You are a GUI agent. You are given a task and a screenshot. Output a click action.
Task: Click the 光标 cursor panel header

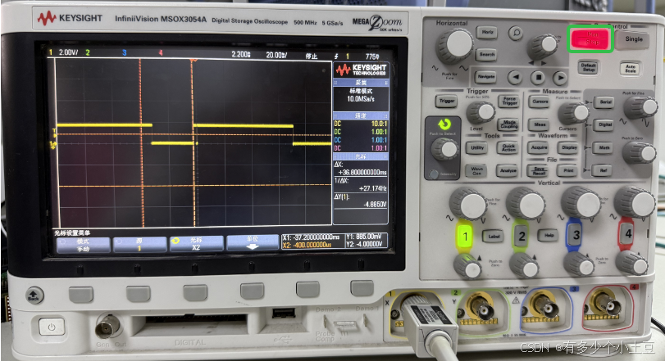(x=361, y=156)
